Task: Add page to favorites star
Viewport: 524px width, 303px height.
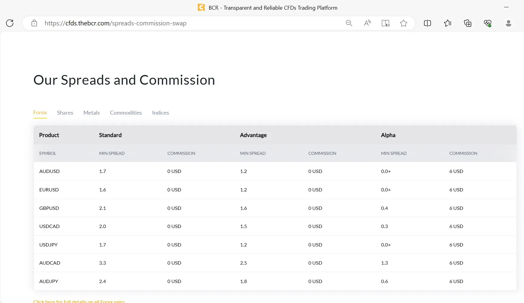Action: click(403, 23)
